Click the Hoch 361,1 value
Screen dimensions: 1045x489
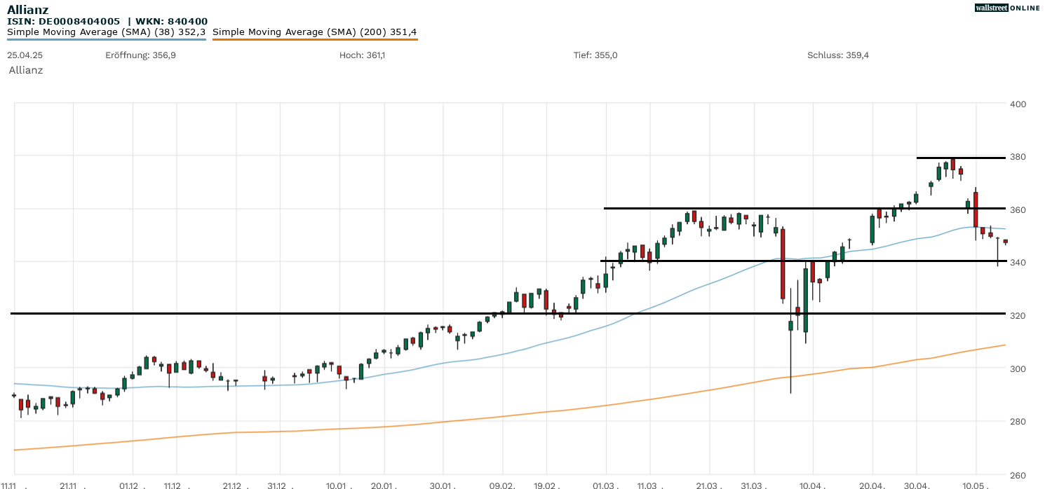point(361,55)
